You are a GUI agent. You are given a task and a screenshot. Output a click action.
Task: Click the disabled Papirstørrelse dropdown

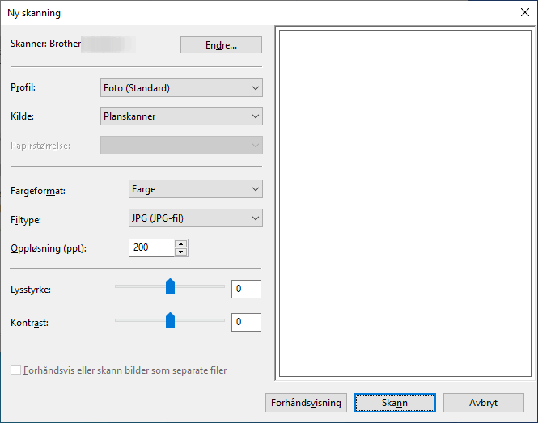tap(181, 146)
